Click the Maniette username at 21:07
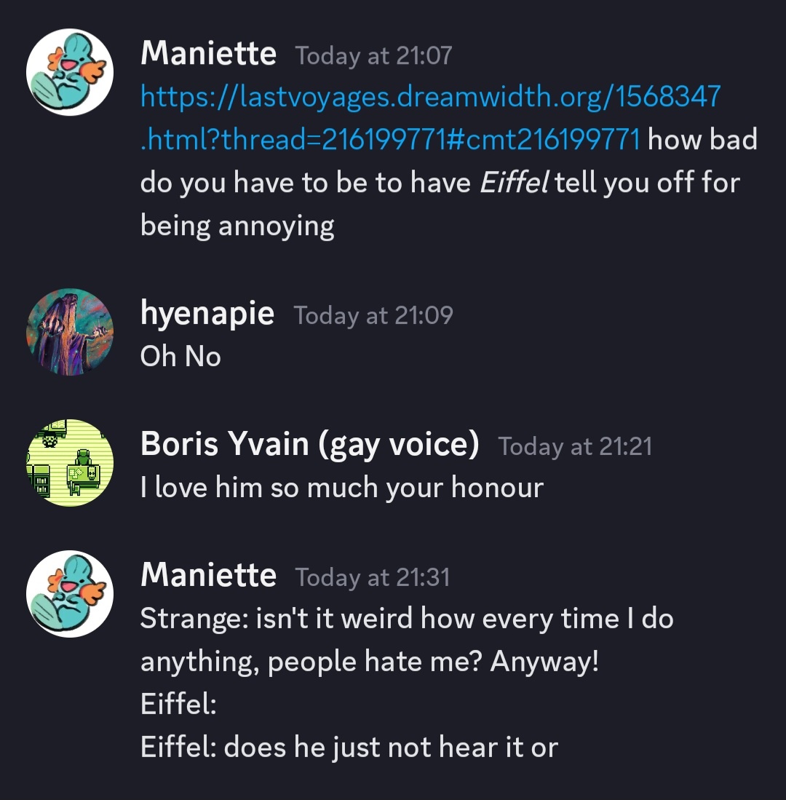 208,53
